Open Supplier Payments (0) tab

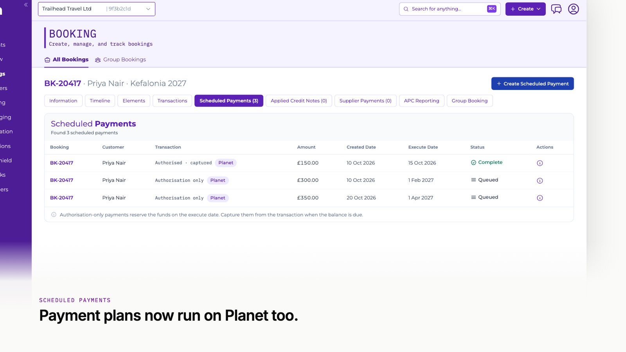[365, 101]
